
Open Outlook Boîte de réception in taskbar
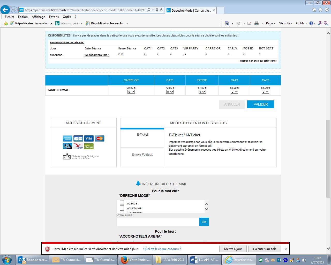pyautogui.click(x=33, y=260)
